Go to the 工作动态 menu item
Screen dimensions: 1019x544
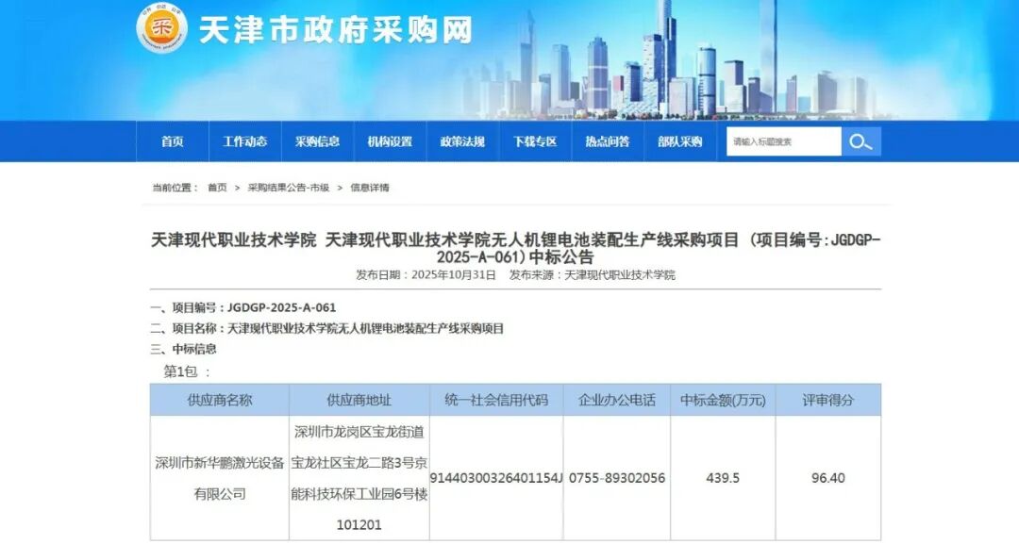click(x=244, y=141)
